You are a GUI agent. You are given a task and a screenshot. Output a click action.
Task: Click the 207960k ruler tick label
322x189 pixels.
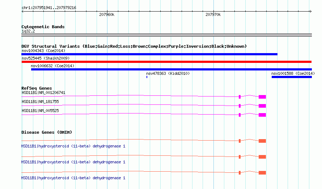click(x=107, y=14)
